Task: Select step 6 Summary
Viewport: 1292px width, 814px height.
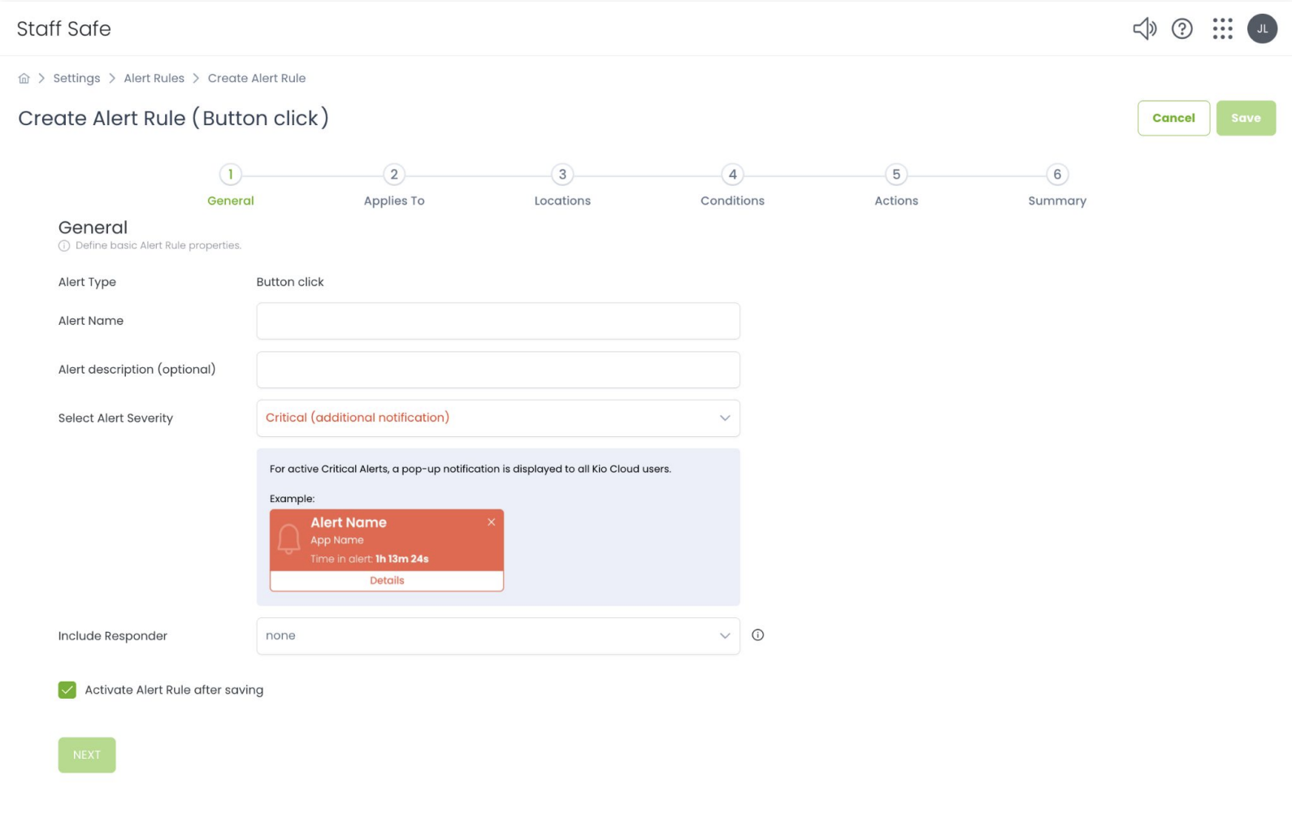Action: [x=1056, y=175]
